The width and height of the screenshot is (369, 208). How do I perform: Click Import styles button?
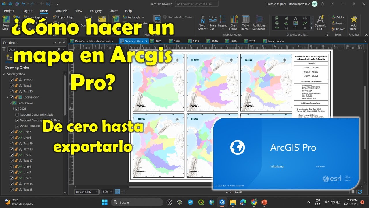338,29
